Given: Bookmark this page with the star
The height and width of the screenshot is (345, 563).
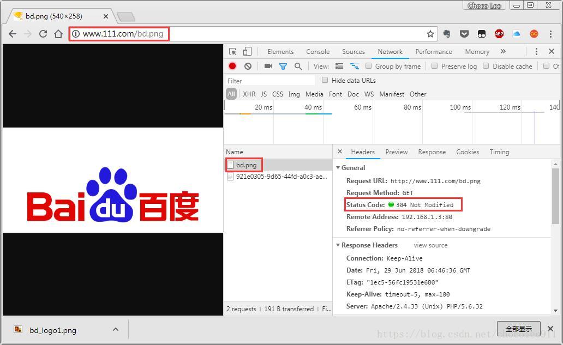Looking at the screenshot, I should (430, 34).
